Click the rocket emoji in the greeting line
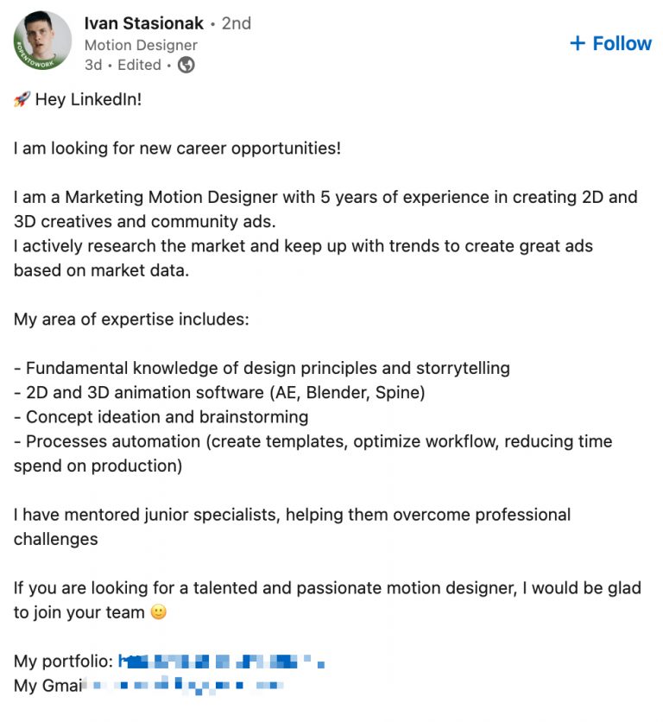Image resolution: width=663 pixels, height=722 pixels. [x=20, y=99]
